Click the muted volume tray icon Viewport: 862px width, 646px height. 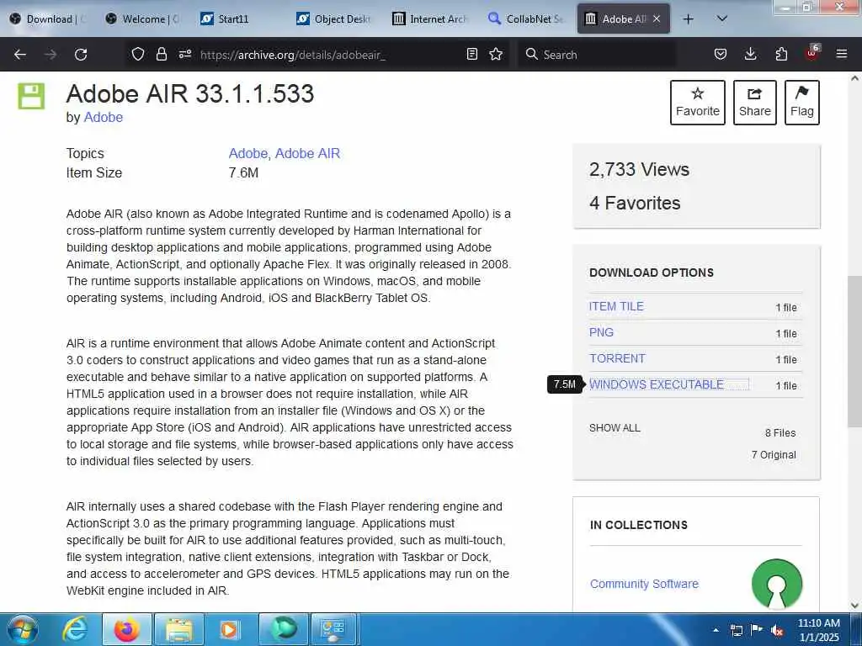pos(777,630)
